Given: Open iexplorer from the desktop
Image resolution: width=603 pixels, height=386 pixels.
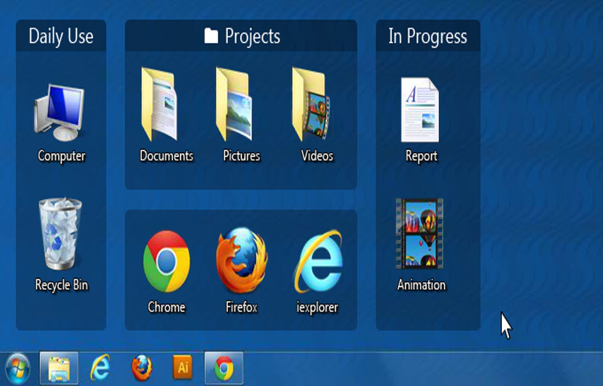Looking at the screenshot, I should tap(317, 259).
